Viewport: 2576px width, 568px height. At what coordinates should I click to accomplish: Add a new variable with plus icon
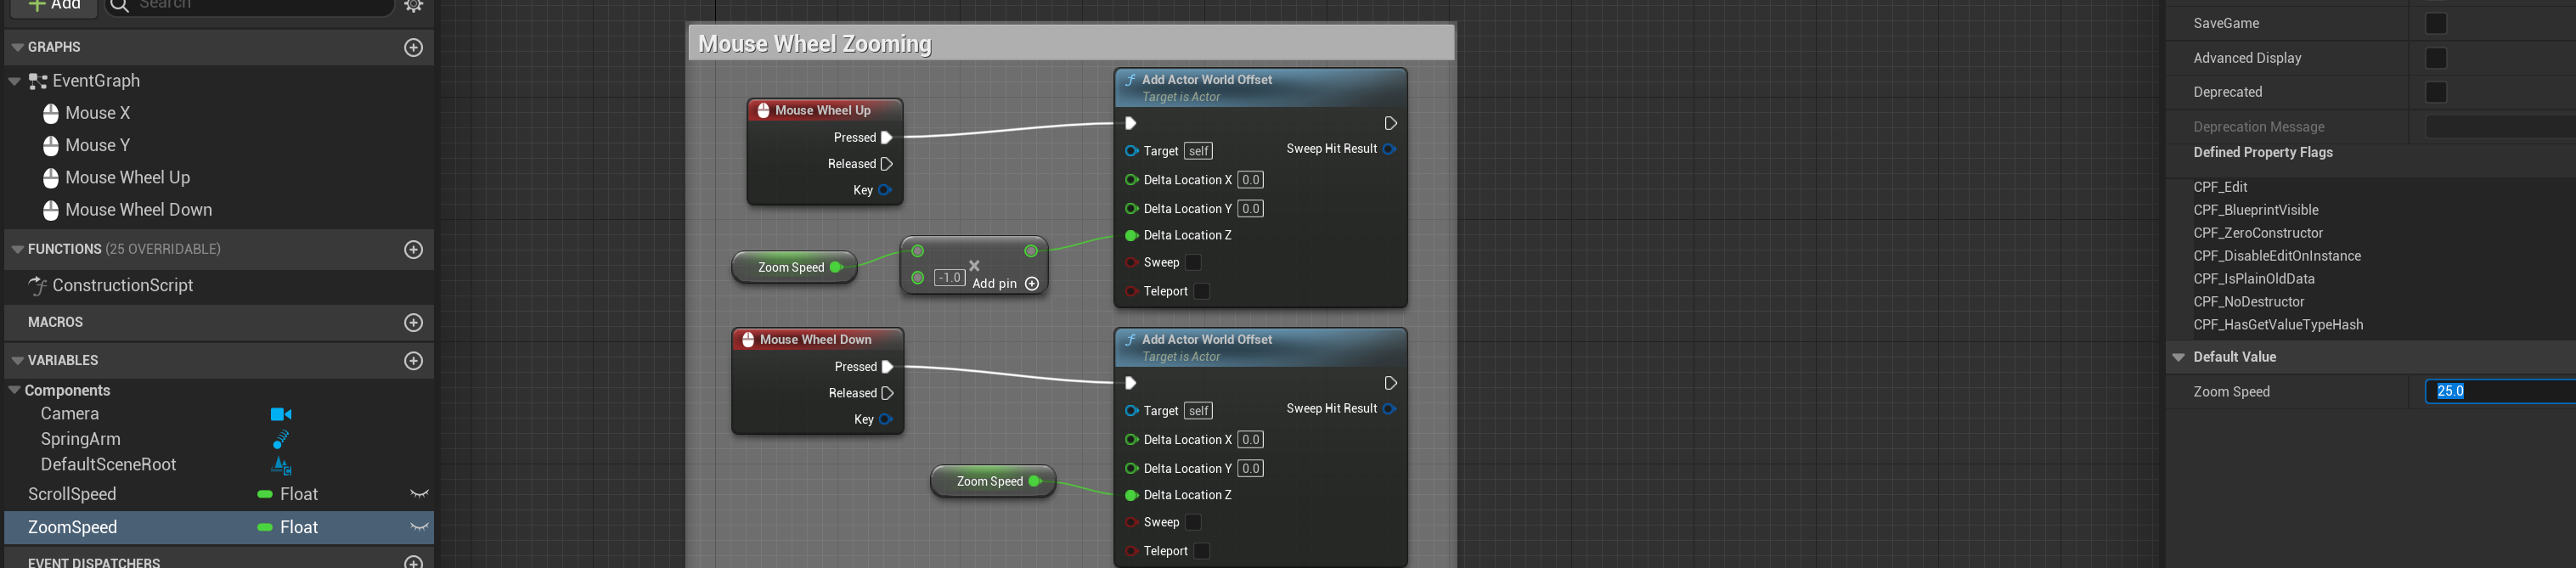pos(413,361)
